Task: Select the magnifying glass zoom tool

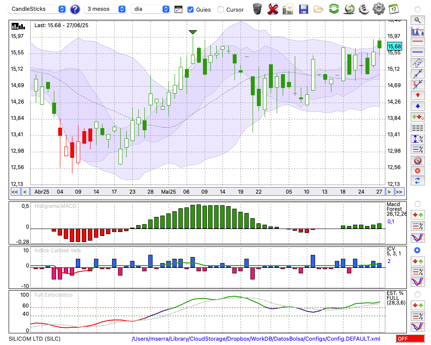Action: 418,20
